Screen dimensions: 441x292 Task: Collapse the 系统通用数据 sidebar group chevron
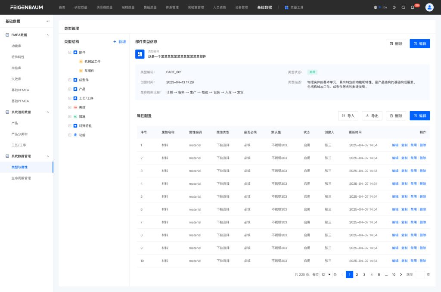click(x=48, y=112)
